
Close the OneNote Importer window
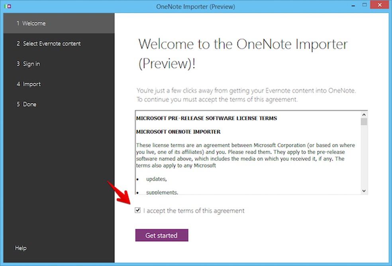click(x=380, y=5)
